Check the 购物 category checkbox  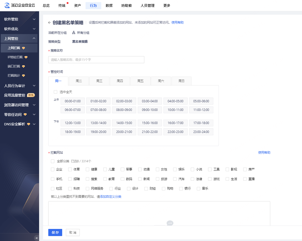[163, 189]
